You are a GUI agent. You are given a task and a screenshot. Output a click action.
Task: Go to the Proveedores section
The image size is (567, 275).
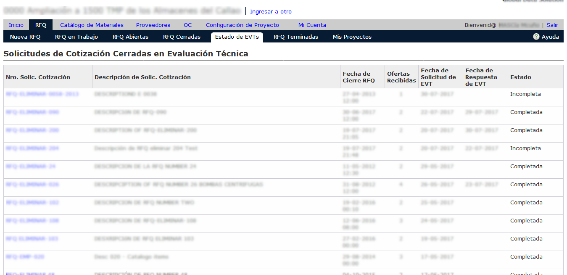pyautogui.click(x=153, y=25)
